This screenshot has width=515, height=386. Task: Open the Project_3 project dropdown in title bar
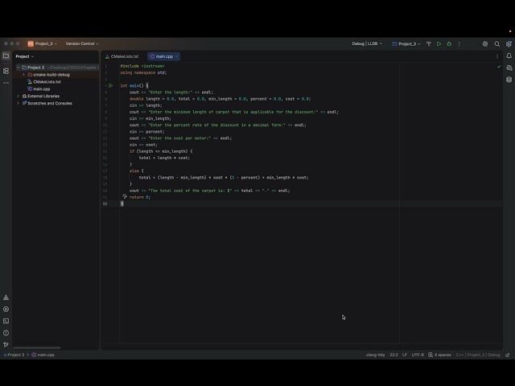46,43
